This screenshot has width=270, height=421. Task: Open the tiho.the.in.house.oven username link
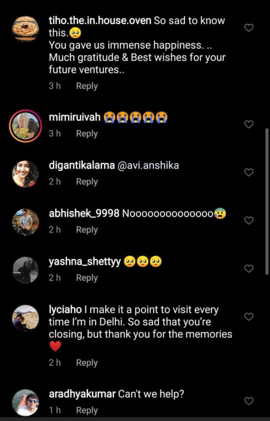tap(100, 21)
